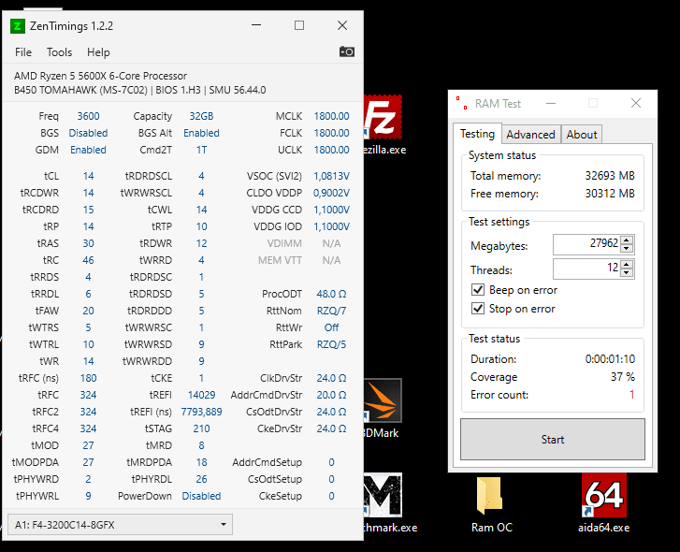Open the Tools menu in ZenTimings
Screen dimensions: 680x552
coord(60,52)
